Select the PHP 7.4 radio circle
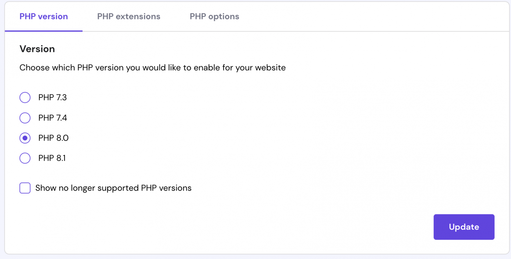The height and width of the screenshot is (259, 511). [25, 118]
